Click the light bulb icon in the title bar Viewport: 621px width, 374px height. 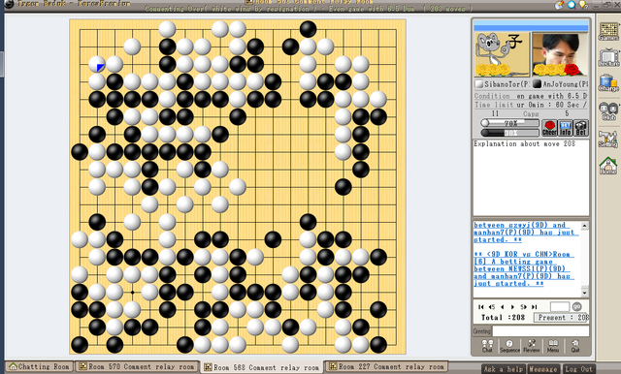[x=582, y=5]
